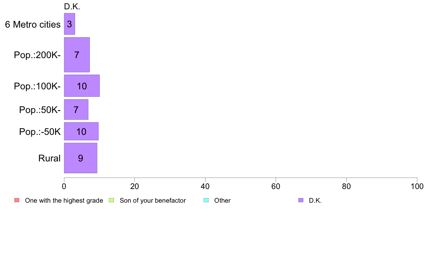The width and height of the screenshot is (427, 264).
Task: Click the '6 Metro cities' axis label
Action: (x=33, y=24)
